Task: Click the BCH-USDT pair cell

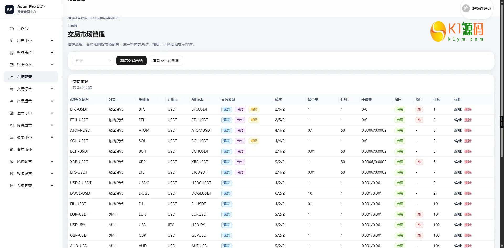Action: [80, 151]
